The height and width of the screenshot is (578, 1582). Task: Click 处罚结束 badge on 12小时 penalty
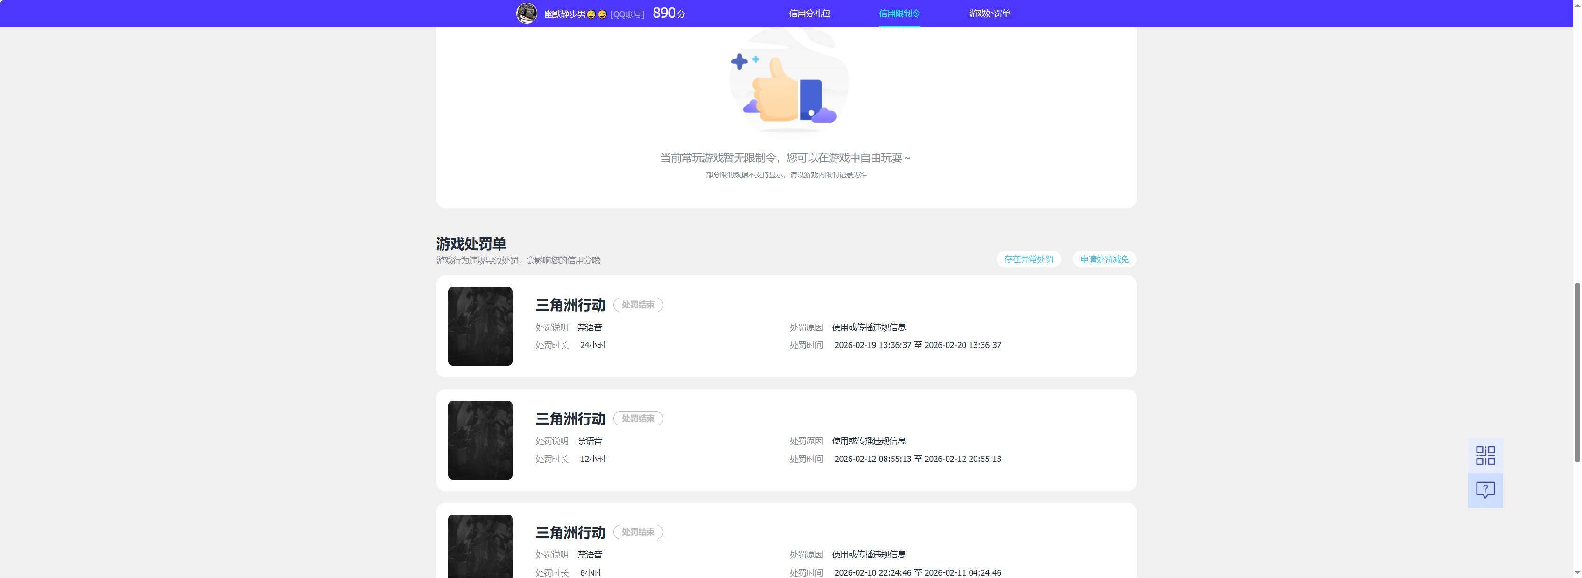[x=638, y=418]
